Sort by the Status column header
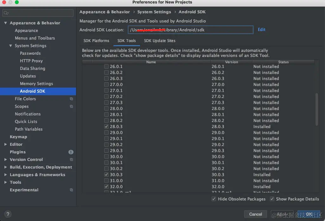This screenshot has height=221, width=325. point(283,62)
